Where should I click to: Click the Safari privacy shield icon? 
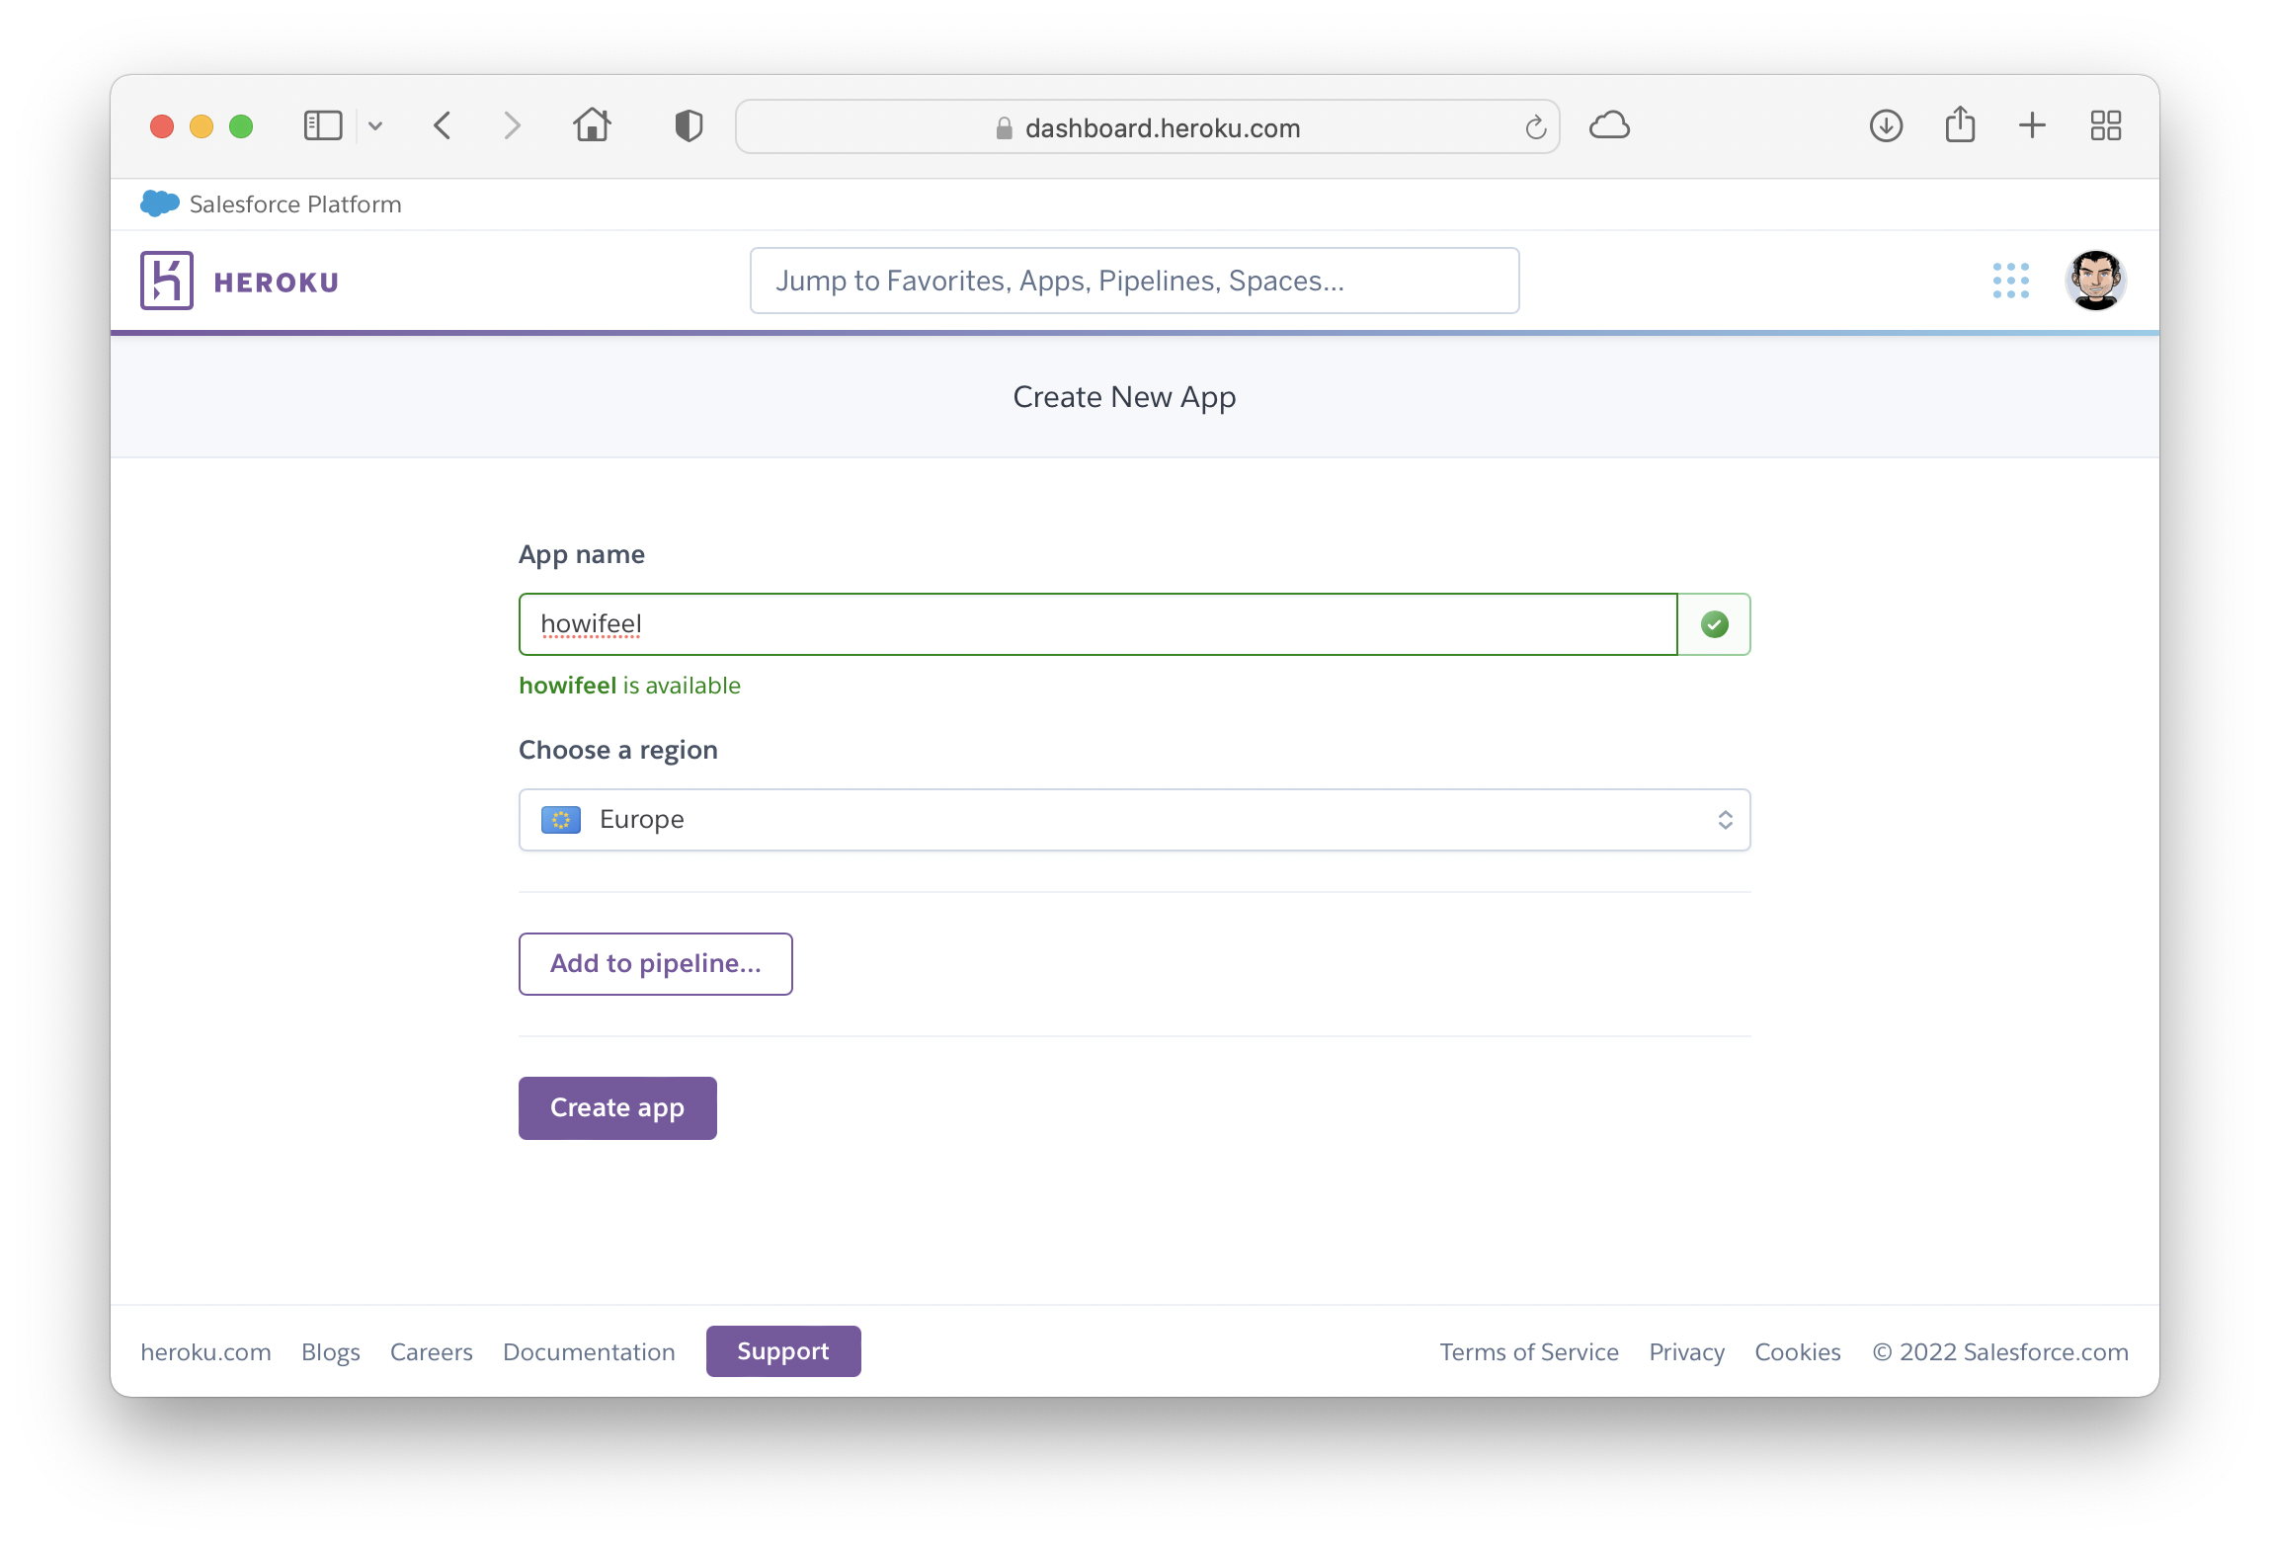click(689, 126)
